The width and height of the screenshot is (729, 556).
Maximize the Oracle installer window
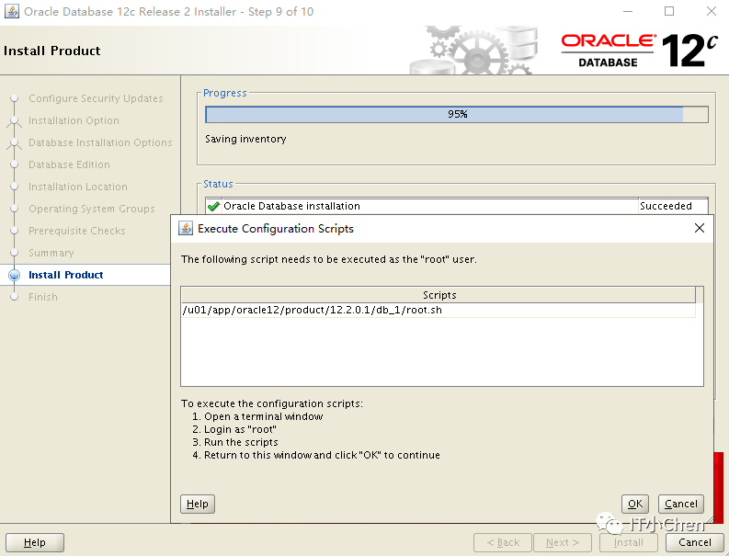point(669,11)
